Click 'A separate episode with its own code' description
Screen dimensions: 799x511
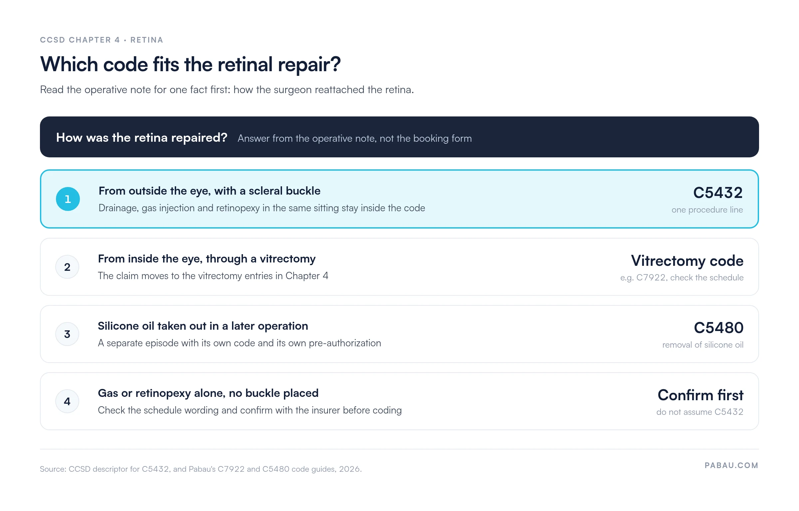click(239, 343)
